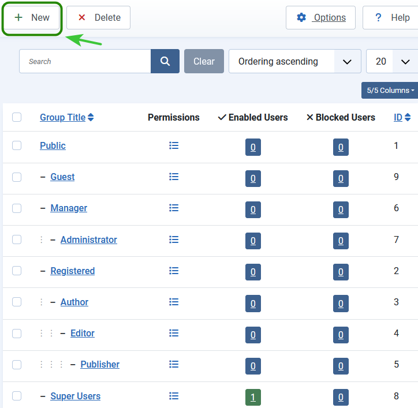Check the Author group checkbox
The height and width of the screenshot is (408, 418).
point(17,302)
